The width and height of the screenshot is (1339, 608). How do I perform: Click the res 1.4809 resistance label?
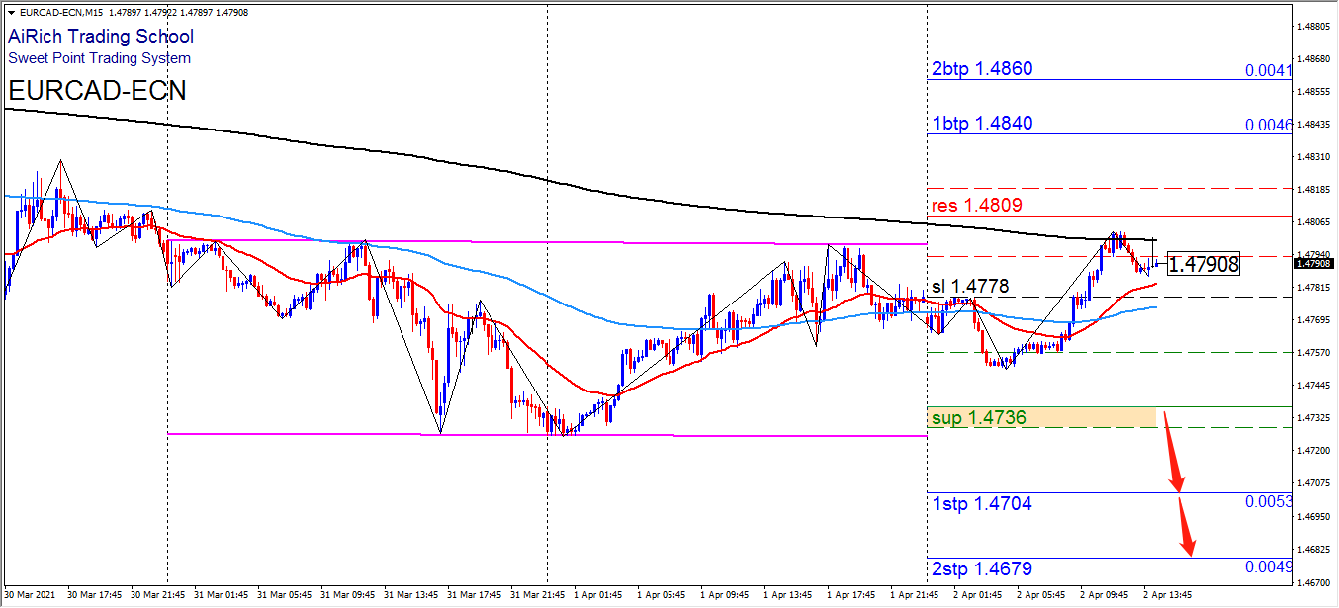pos(977,206)
